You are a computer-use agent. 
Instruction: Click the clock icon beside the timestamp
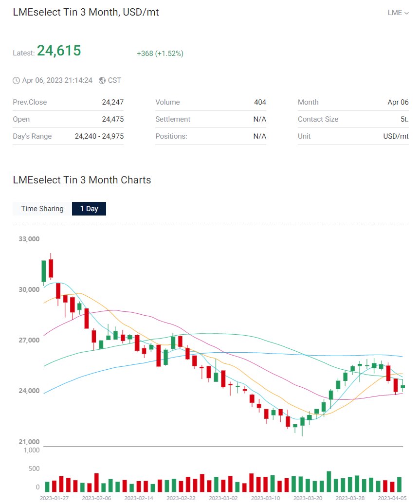tap(16, 80)
